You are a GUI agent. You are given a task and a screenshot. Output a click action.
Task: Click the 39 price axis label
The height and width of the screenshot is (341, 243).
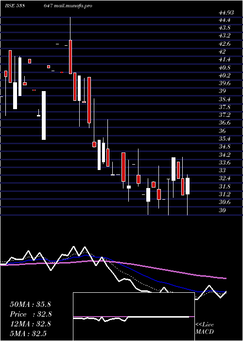point(222,91)
